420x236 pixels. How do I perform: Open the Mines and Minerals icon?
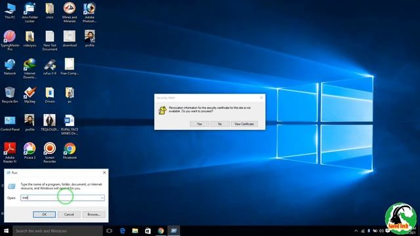pos(70,12)
